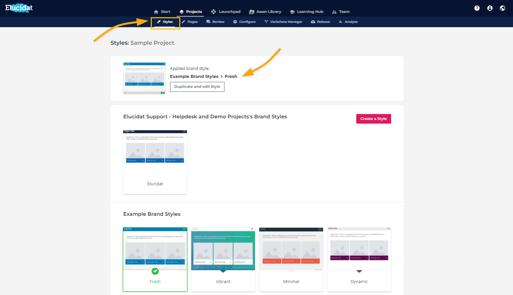Select the Minimal brand style card
This screenshot has height=295, width=513.
291,259
